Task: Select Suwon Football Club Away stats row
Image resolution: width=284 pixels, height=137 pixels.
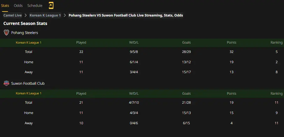Action: (142, 123)
